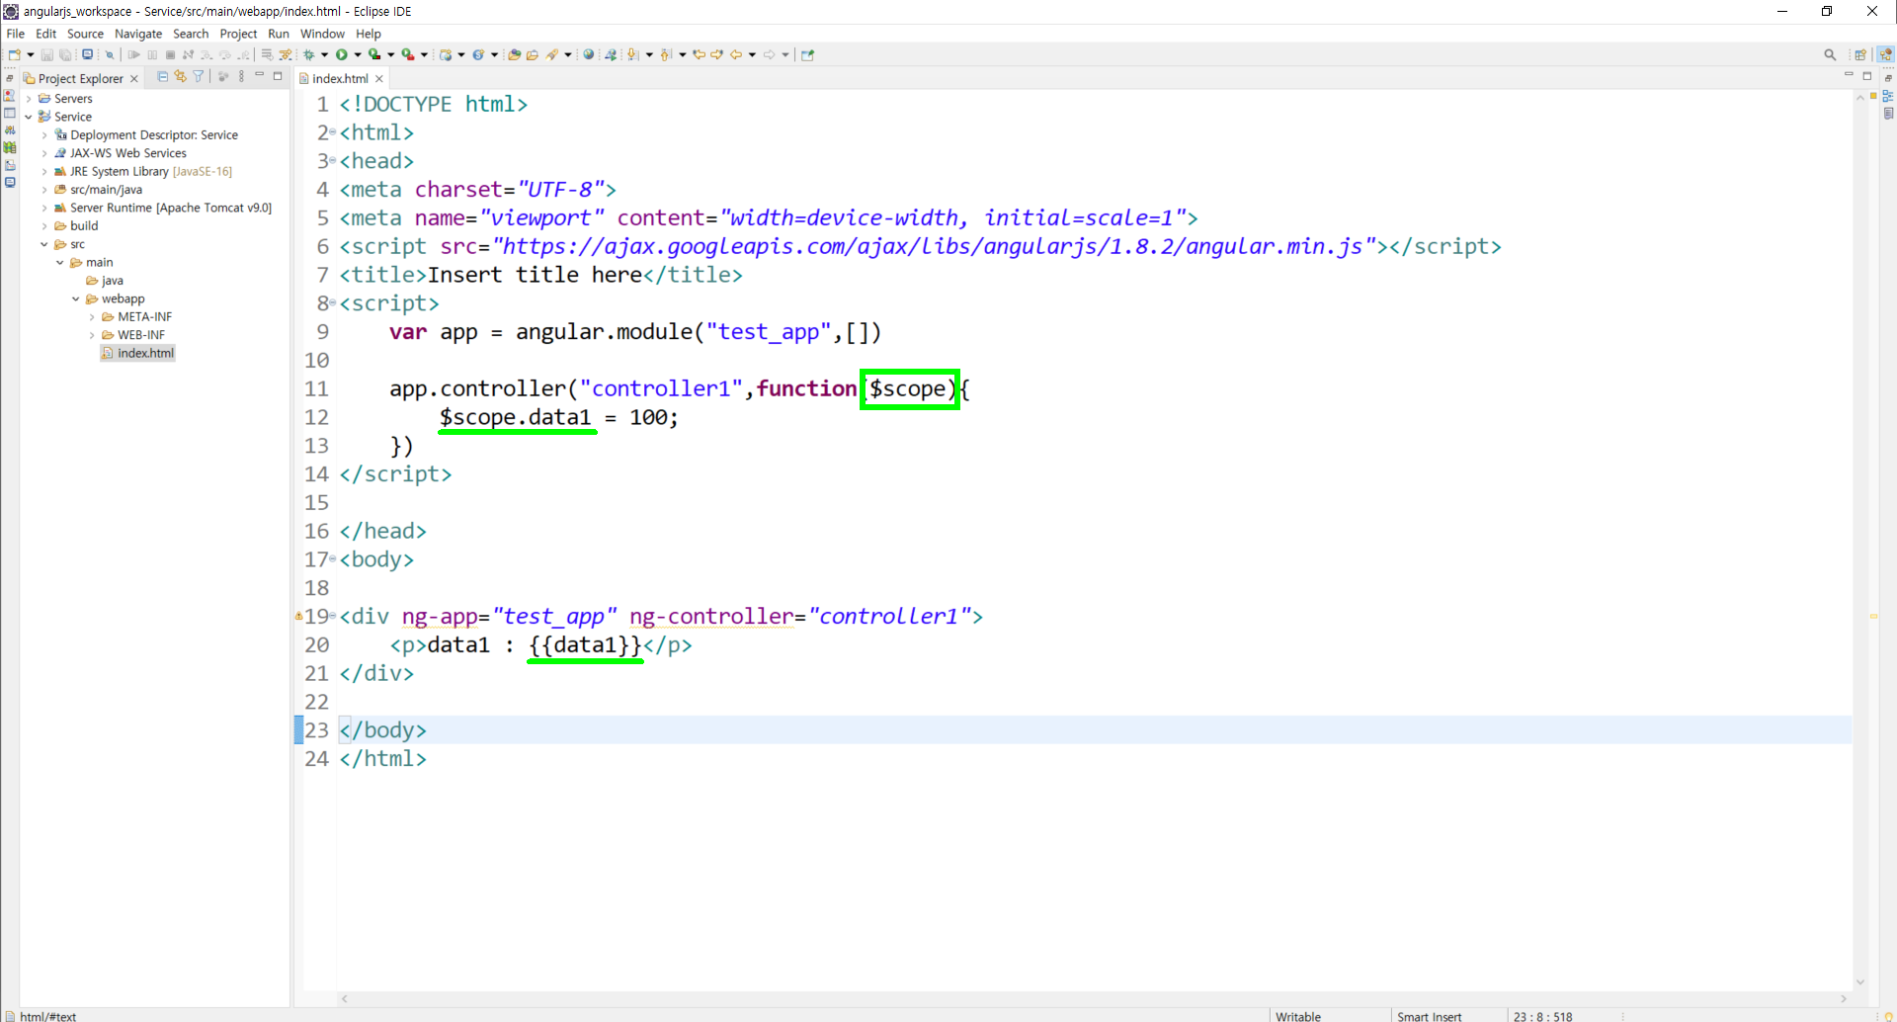Click the Open Web Browser globe icon
This screenshot has height=1022, width=1897.
[588, 54]
